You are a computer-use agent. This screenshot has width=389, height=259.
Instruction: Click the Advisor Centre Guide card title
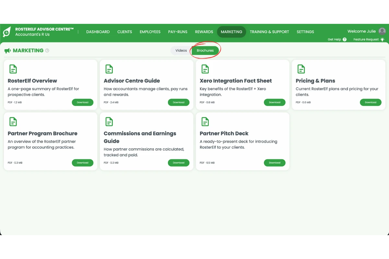point(132,81)
